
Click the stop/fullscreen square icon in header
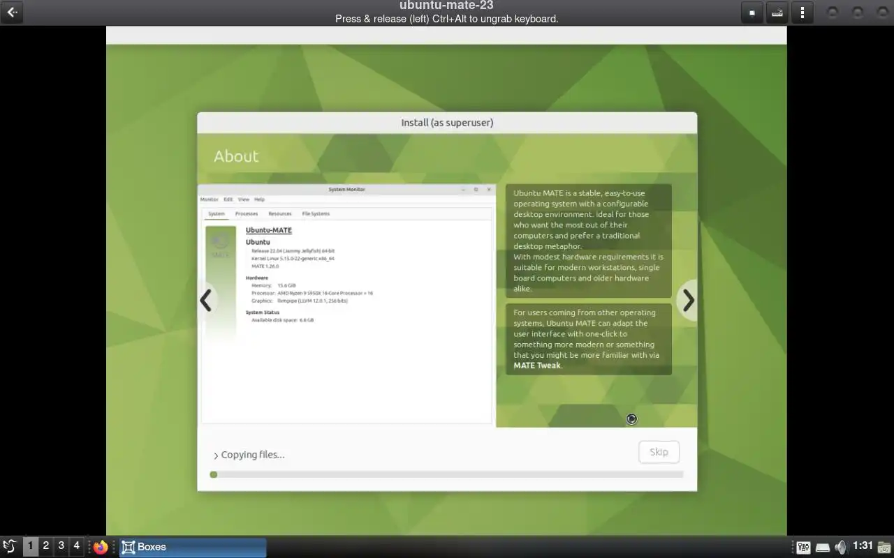752,13
